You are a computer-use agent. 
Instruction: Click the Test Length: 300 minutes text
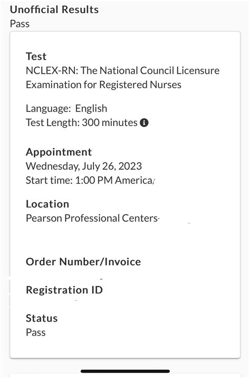pos(82,122)
